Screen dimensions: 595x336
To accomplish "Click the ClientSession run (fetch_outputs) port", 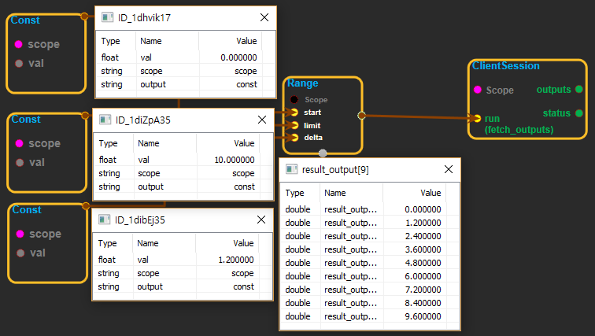I will 476,119.
